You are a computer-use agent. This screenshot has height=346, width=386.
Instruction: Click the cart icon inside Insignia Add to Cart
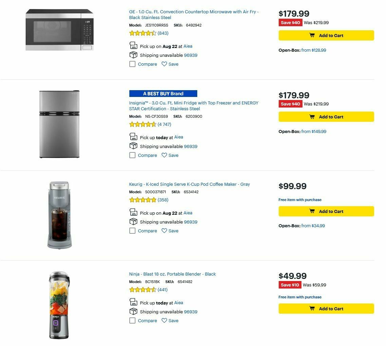click(312, 117)
